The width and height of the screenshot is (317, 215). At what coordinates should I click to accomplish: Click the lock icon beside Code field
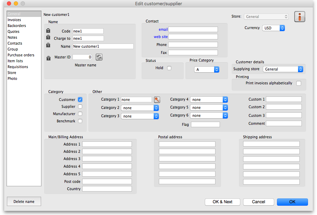tap(48, 31)
